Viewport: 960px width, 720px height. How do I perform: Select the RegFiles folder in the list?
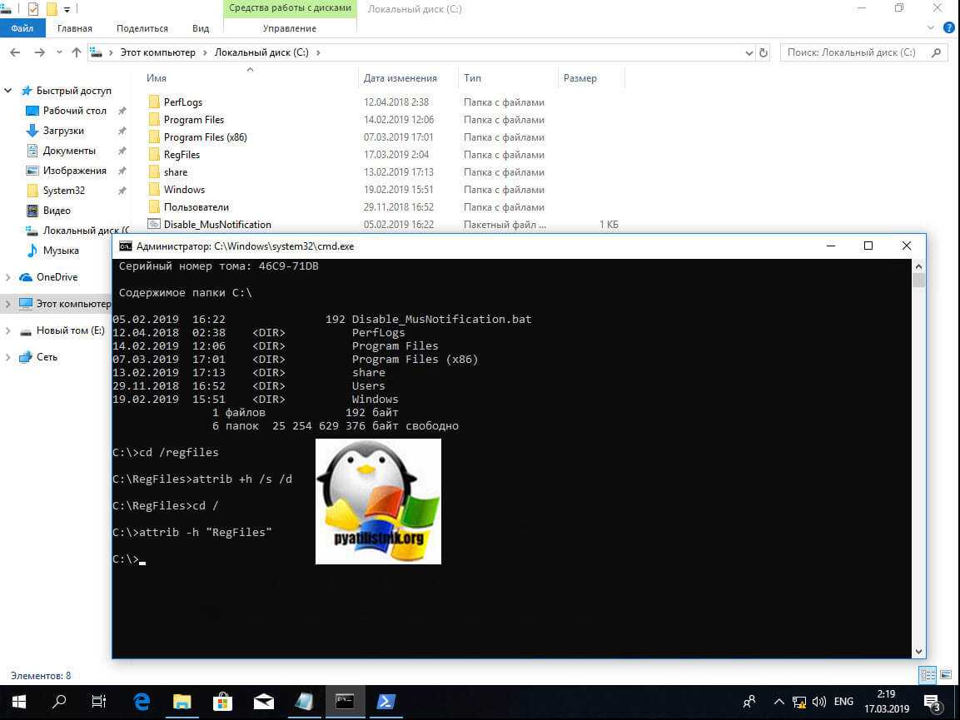point(182,155)
